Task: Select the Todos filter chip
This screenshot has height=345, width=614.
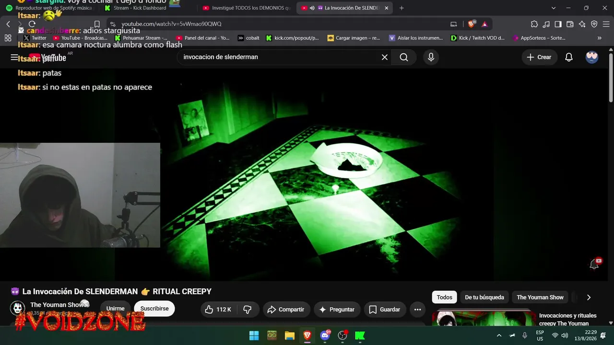Action: [444, 297]
